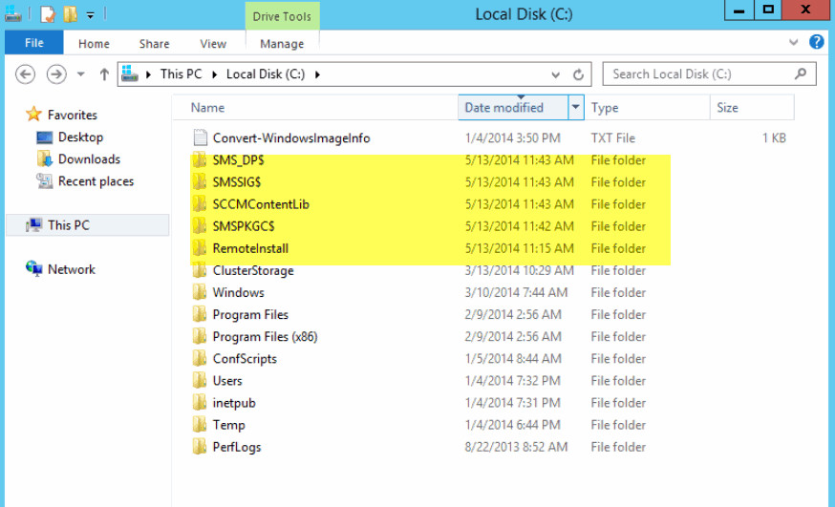Select the Convert-WindowsImageInfo text file icon
This screenshot has height=507, width=835.
pyautogui.click(x=200, y=137)
